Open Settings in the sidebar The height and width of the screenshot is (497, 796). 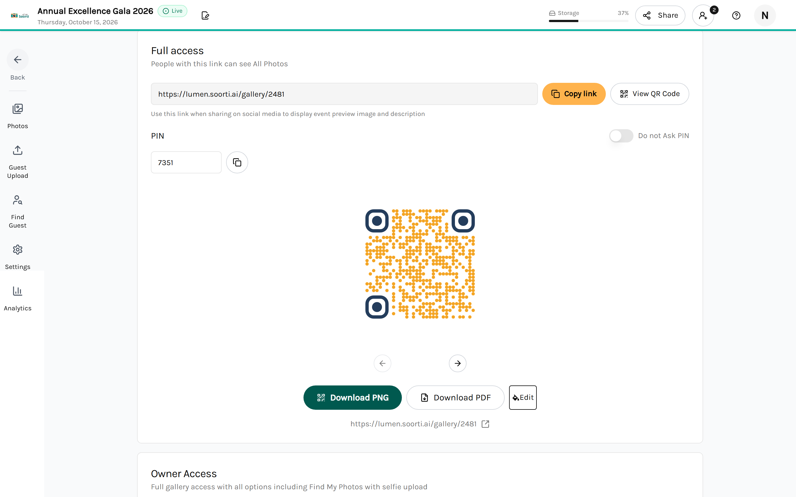point(18,257)
